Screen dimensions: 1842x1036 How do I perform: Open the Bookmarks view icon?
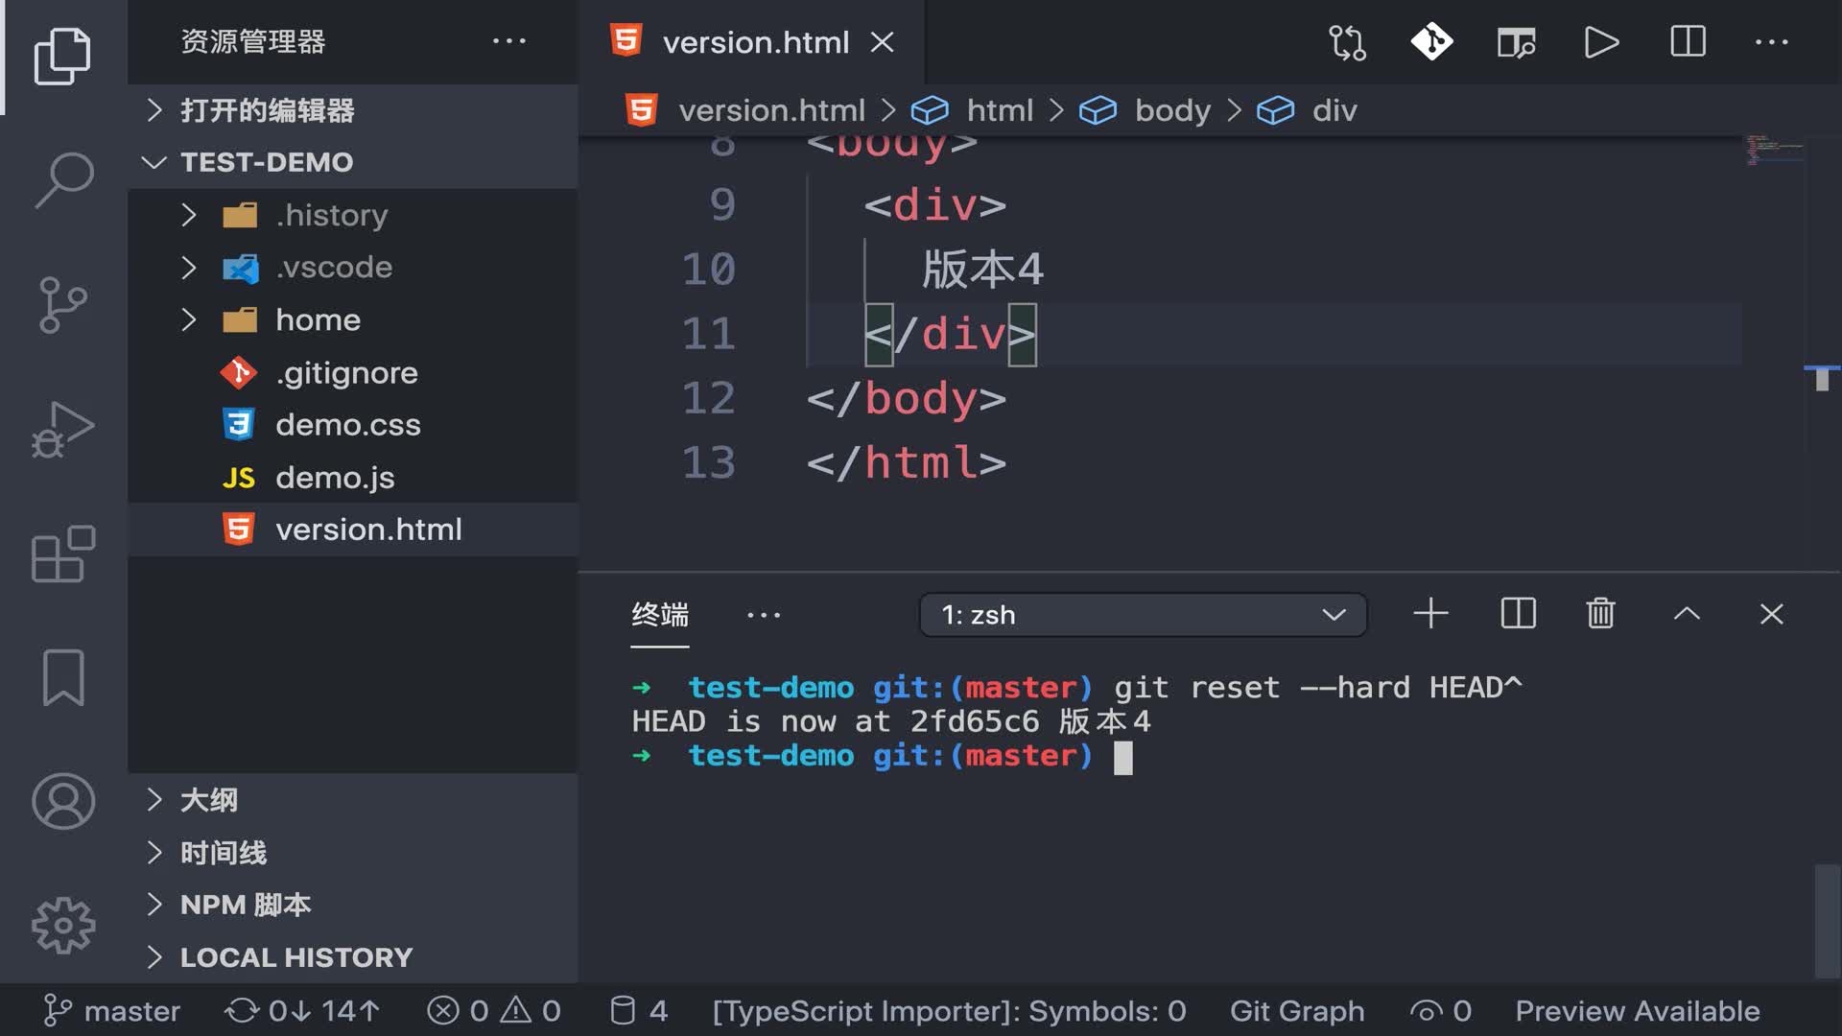click(63, 677)
